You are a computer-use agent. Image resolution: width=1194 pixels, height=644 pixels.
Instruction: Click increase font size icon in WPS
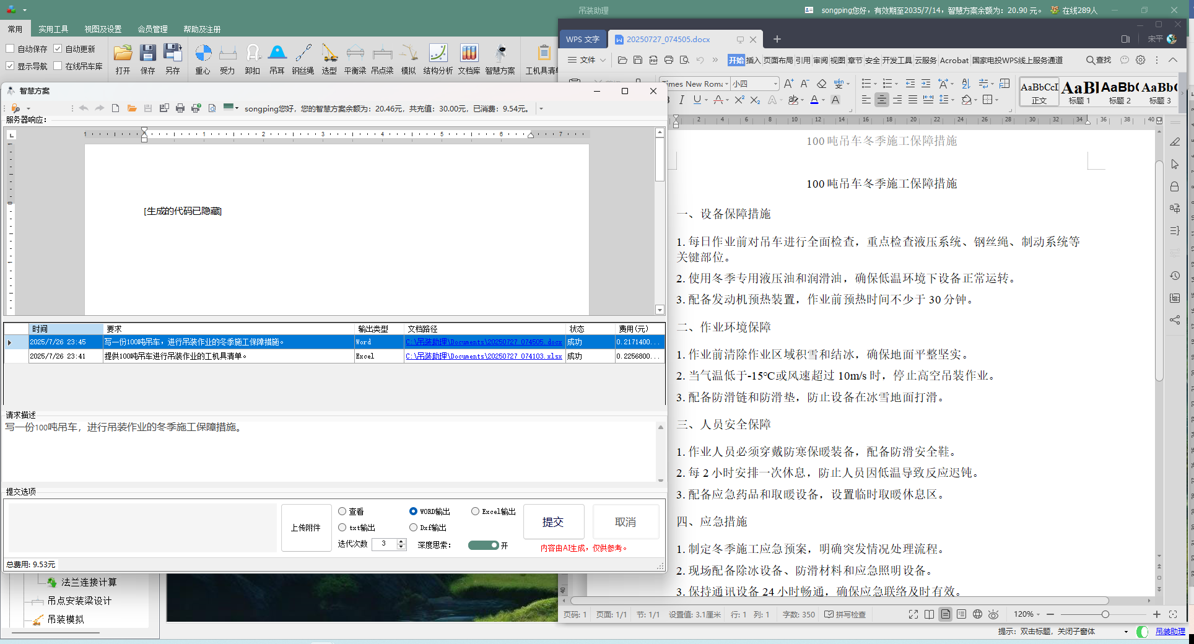788,84
